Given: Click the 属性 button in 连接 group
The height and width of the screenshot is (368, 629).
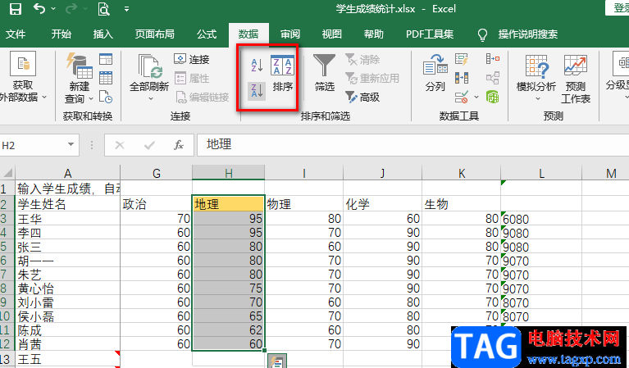Looking at the screenshot, I should click(x=192, y=78).
